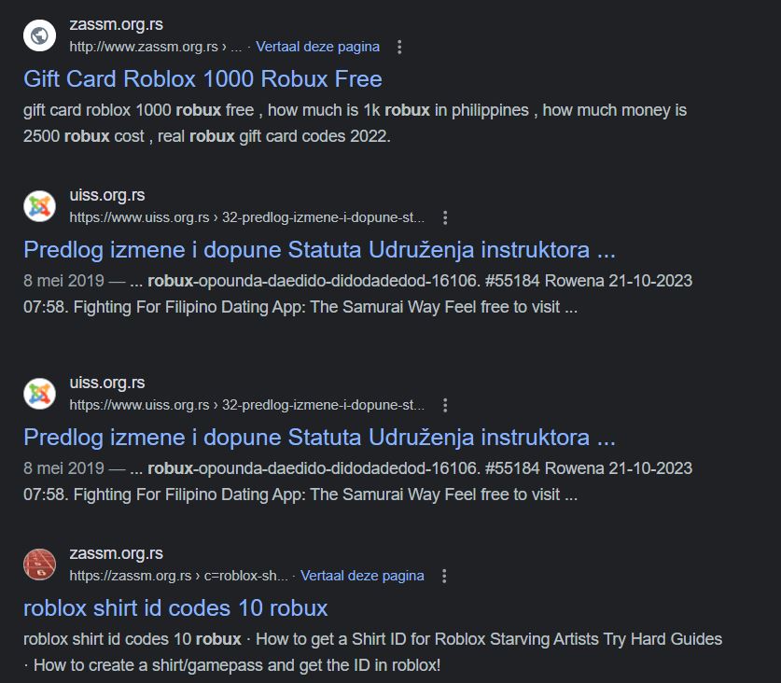Screen dimensions: 781x683
Task: Open the first Predlog izmene i dopune Statuta result
Action: 319,249
